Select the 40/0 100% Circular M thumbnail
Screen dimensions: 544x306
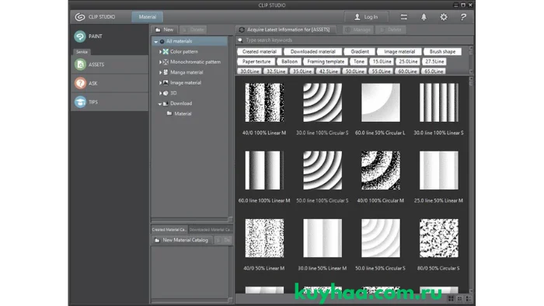[381, 170]
